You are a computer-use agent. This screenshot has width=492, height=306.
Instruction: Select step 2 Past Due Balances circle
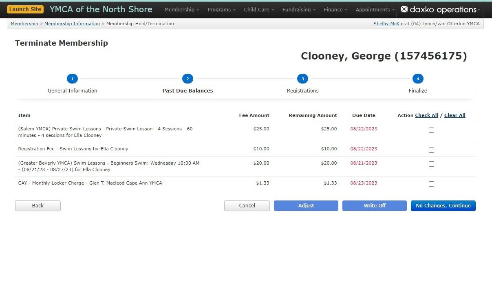[188, 79]
